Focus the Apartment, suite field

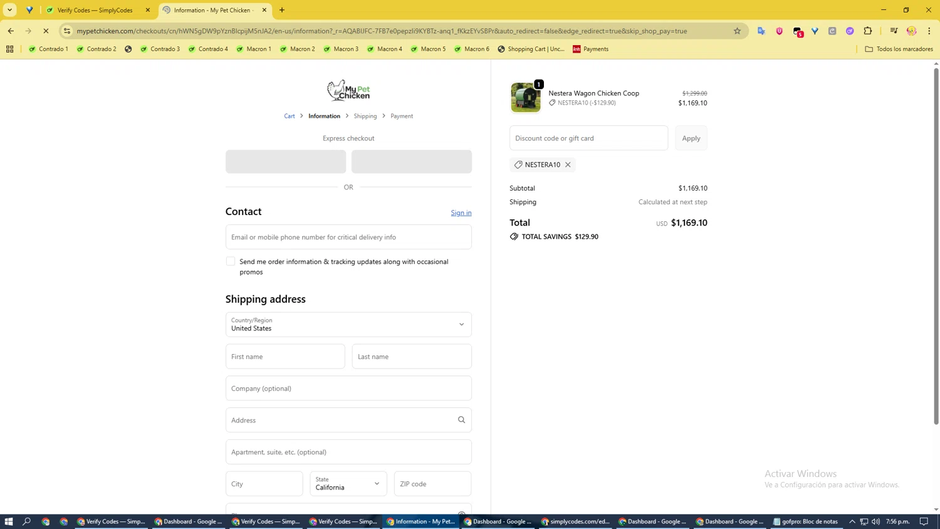click(x=348, y=452)
